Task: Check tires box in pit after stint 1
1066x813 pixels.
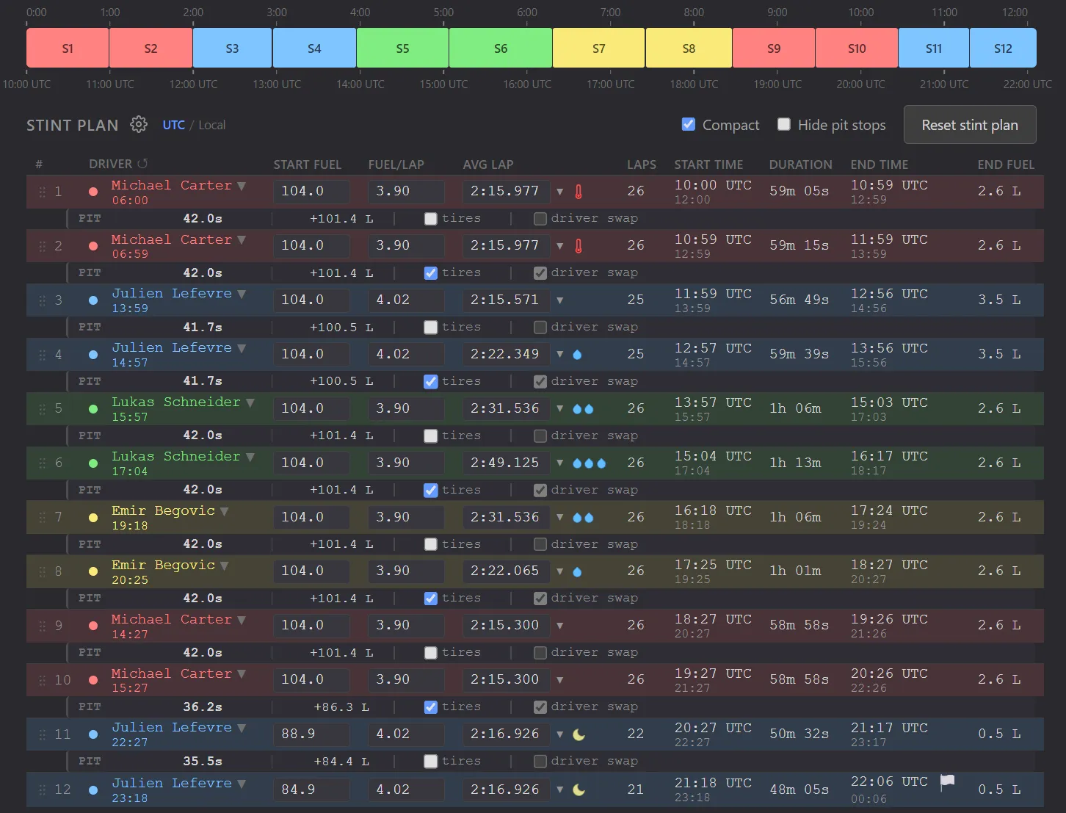Action: 431,219
